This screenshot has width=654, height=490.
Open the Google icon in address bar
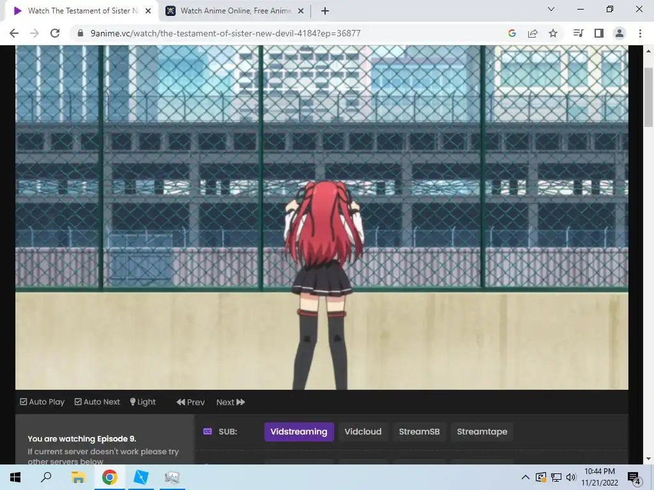[512, 33]
